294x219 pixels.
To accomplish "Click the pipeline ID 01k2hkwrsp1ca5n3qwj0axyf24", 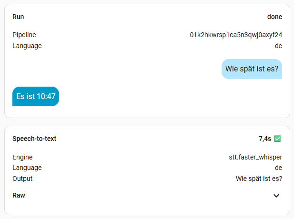I will pyautogui.click(x=236, y=35).
